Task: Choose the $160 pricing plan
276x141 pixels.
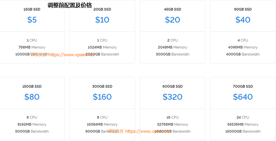Action: 102,97
